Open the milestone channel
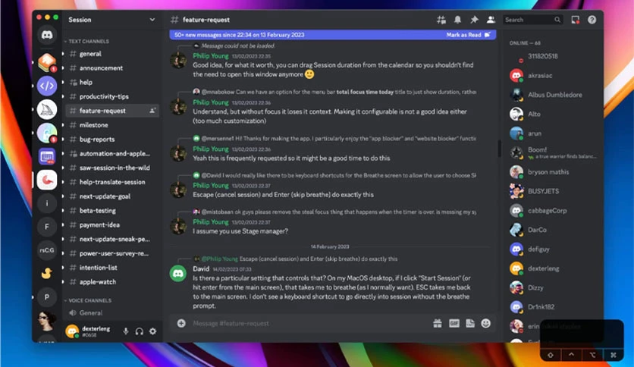The image size is (634, 367). click(x=112, y=125)
